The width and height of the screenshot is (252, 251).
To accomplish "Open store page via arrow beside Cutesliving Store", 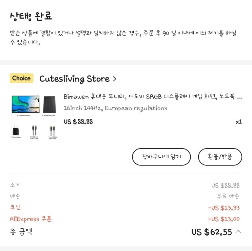I will point(114,79).
